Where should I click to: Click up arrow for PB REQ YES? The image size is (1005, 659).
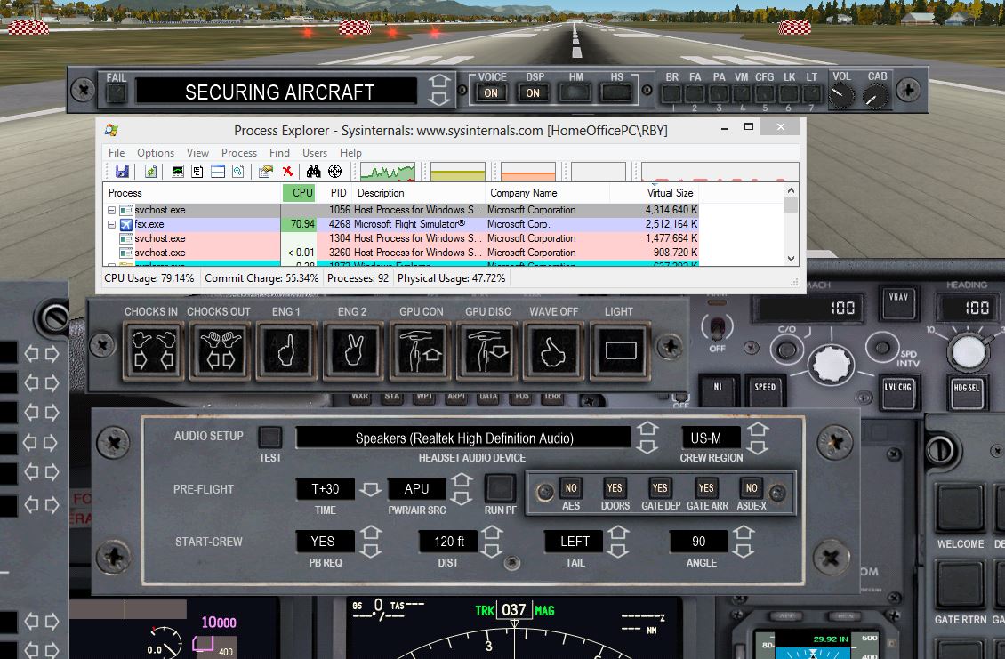point(371,532)
